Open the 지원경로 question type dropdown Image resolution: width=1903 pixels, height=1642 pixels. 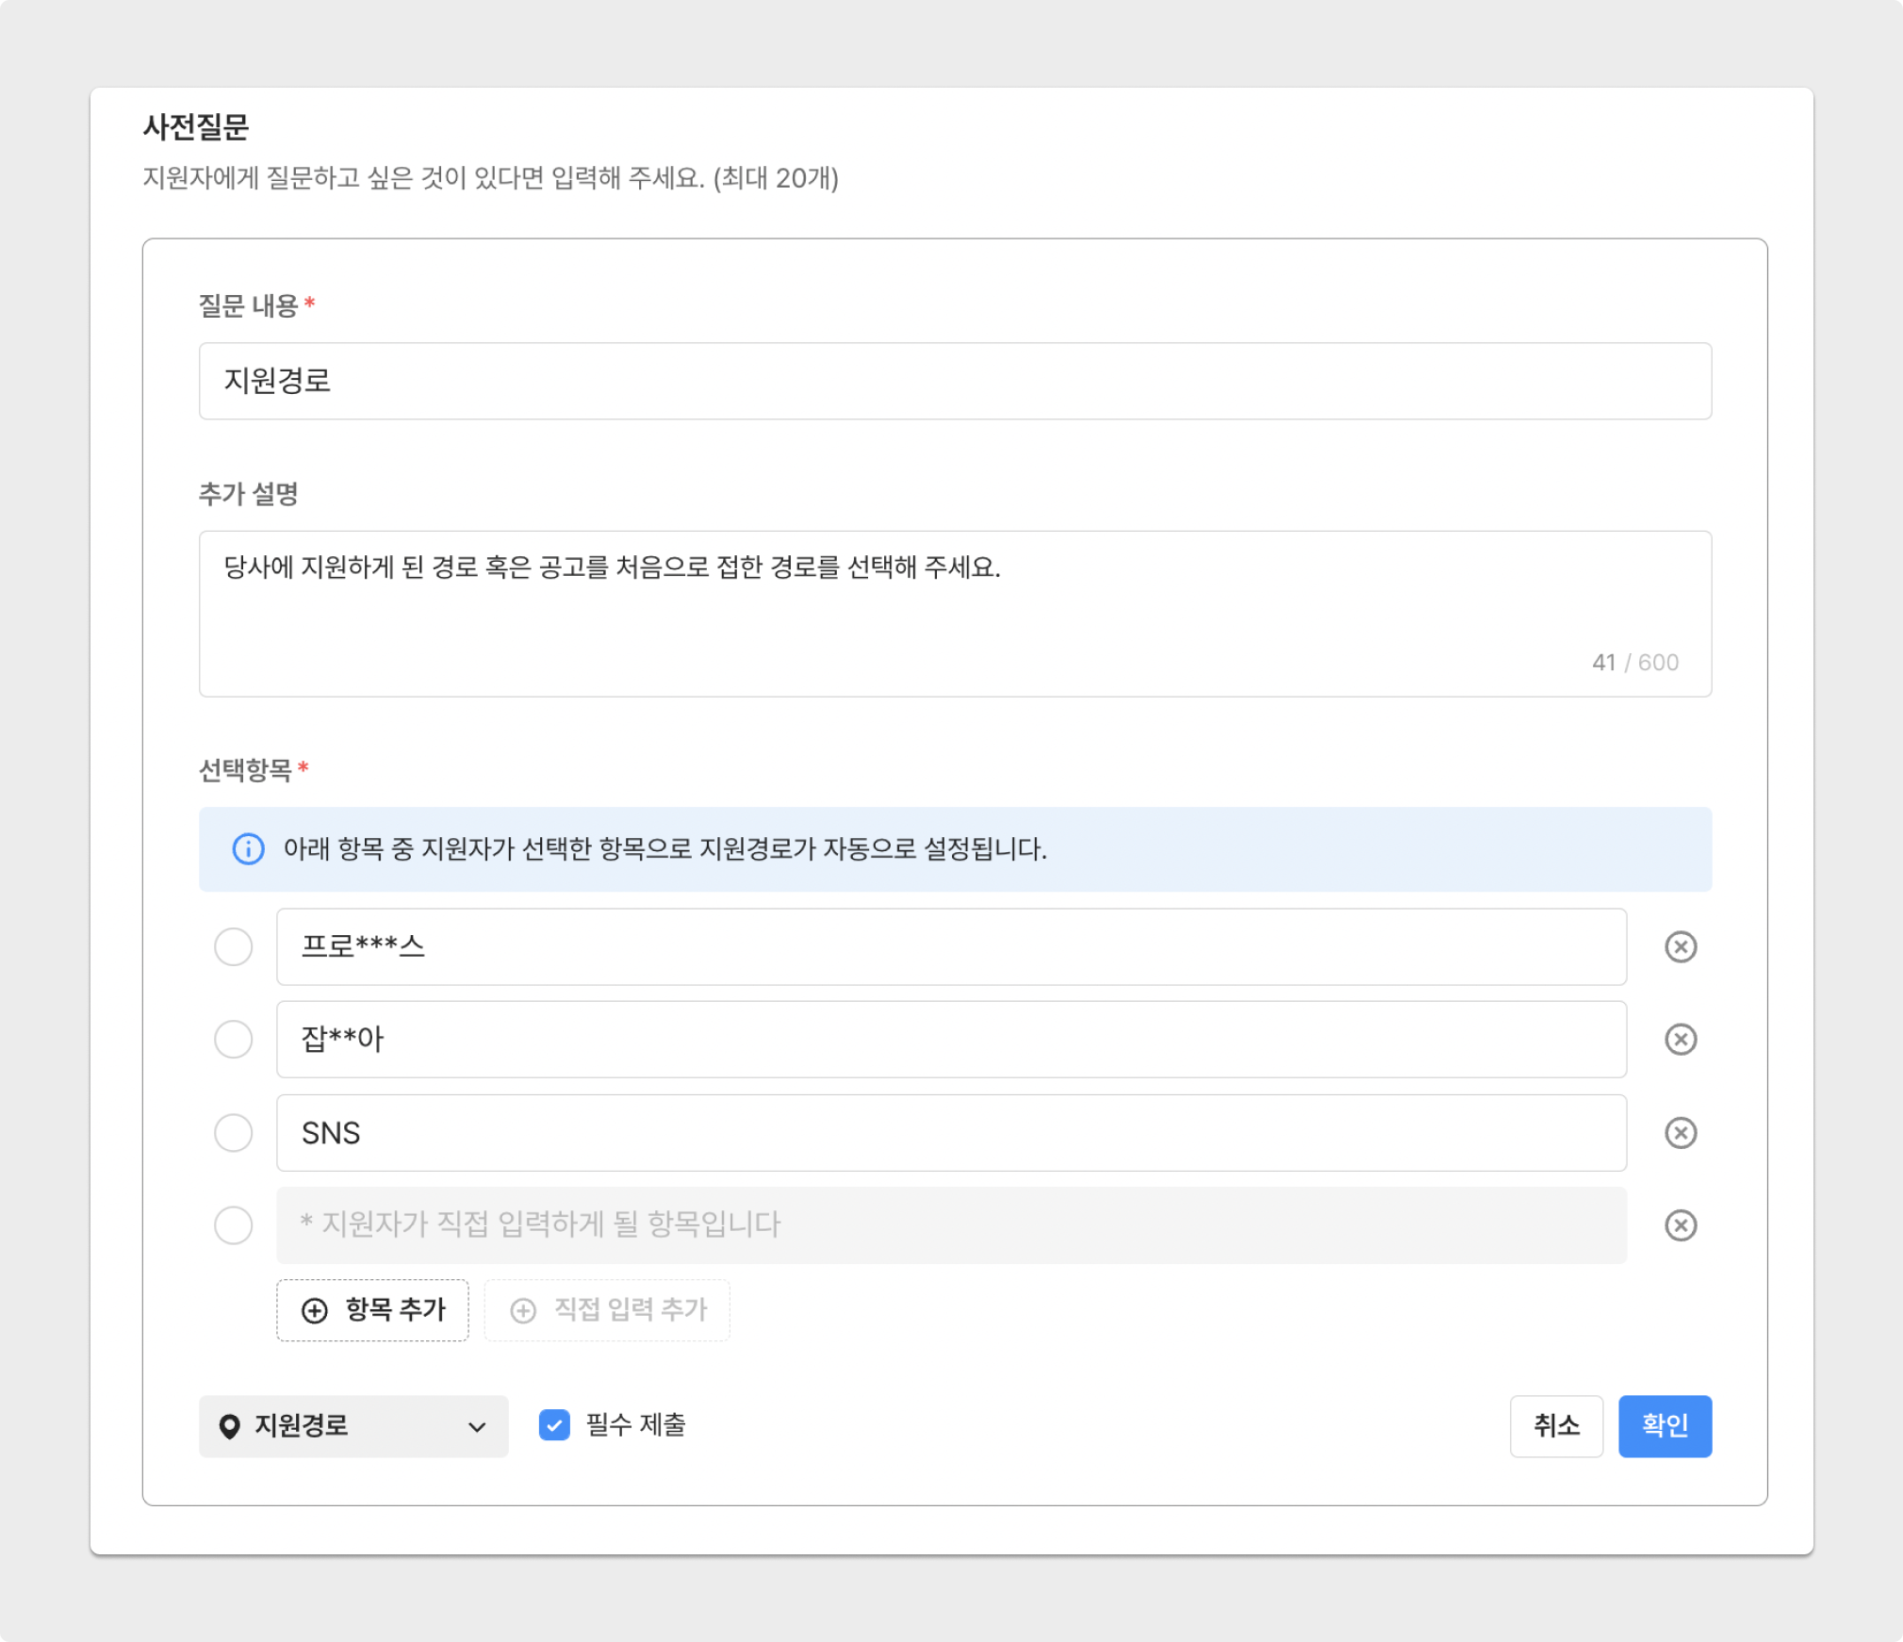pyautogui.click(x=353, y=1425)
